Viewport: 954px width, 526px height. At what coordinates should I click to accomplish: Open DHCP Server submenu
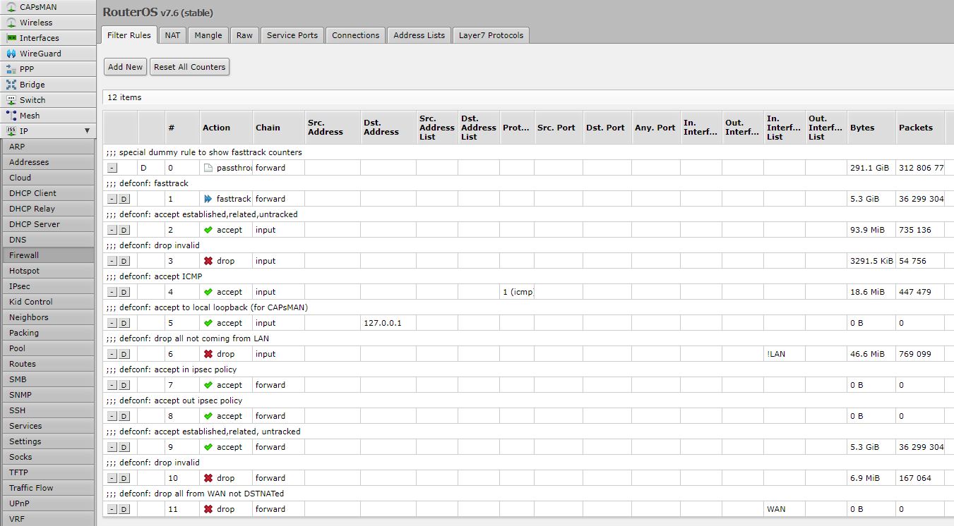(x=47, y=224)
